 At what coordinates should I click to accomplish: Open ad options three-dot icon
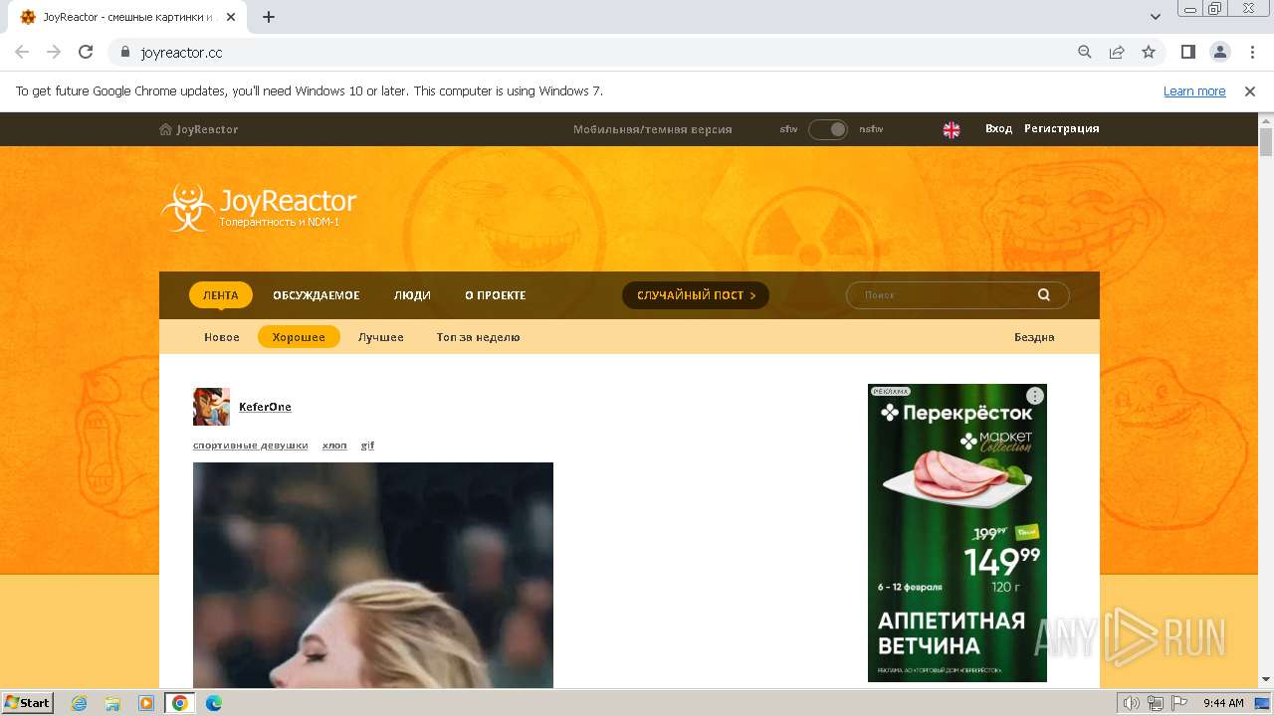[x=1035, y=396]
